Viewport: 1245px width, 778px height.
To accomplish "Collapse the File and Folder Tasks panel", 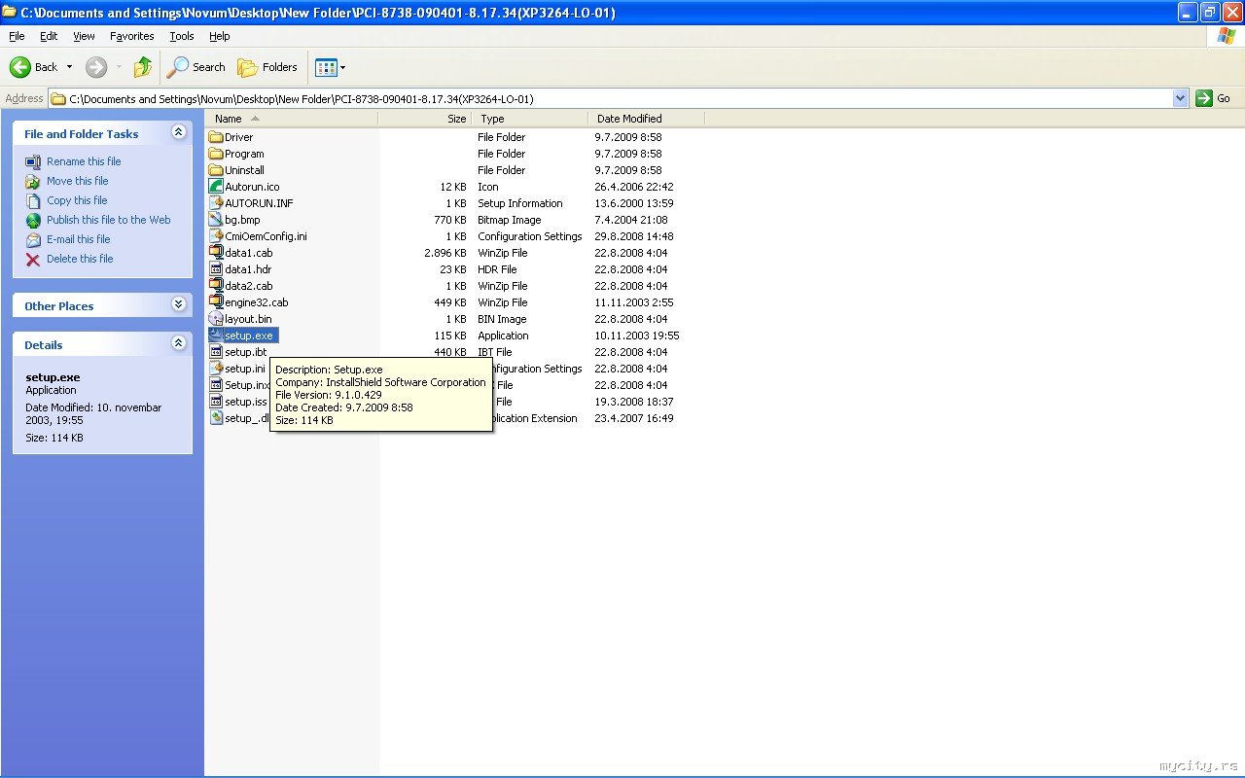I will point(178,132).
